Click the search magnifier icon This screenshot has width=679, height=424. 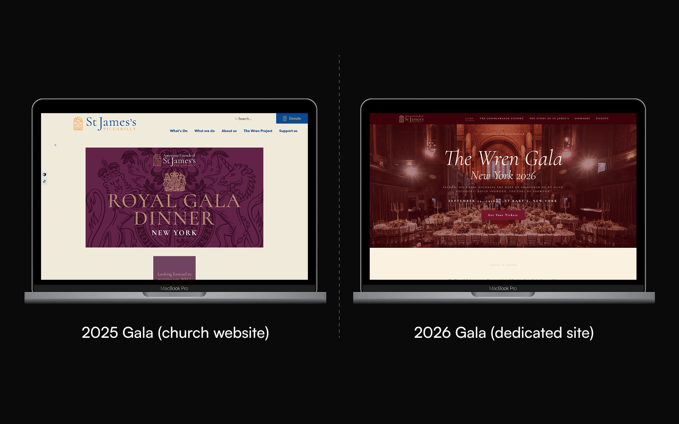pyautogui.click(x=236, y=119)
